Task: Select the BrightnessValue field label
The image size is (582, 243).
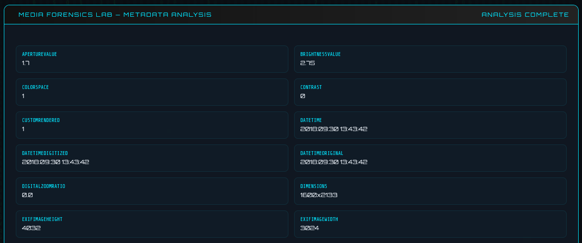Action: pyautogui.click(x=320, y=55)
